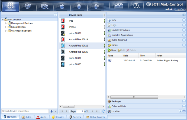Image resolution: width=187 pixels, height=120 pixels.
Task: Expand the Info panel
Action: [x=184, y=20]
